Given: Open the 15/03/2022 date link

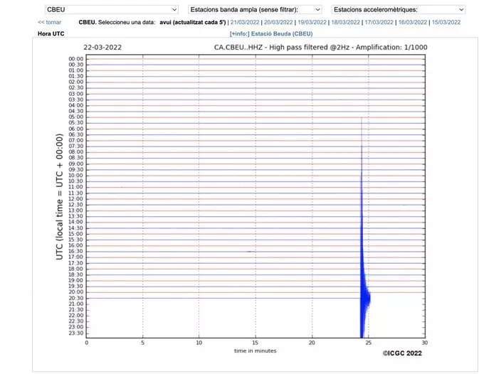Looking at the screenshot, I should click(446, 22).
